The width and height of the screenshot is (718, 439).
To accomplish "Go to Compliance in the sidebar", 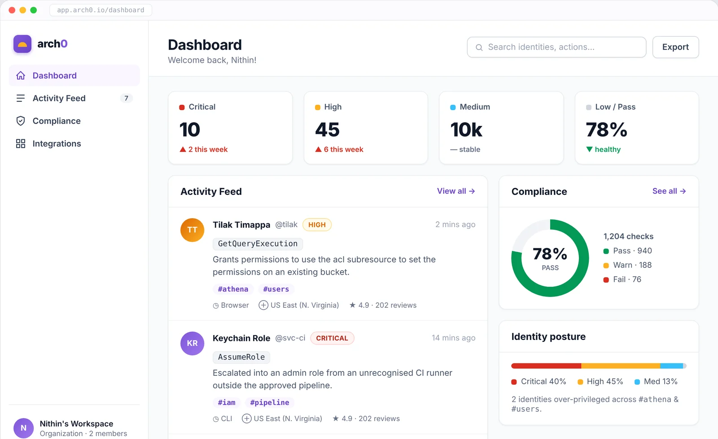I will point(74,121).
